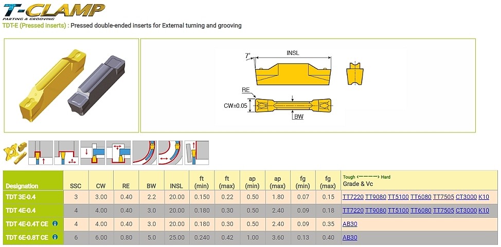Click the info icon beside TDT 6E-0.8T CE
501x247 pixels.
tap(54, 237)
